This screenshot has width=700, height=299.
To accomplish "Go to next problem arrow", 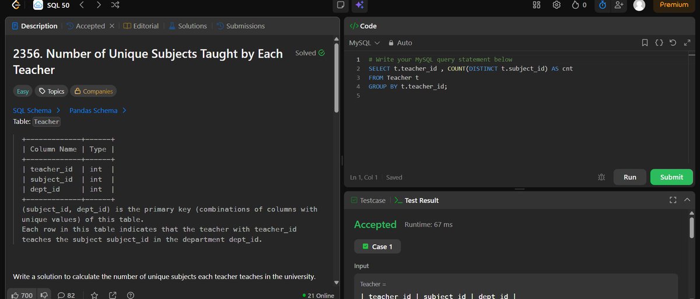I will coord(99,5).
